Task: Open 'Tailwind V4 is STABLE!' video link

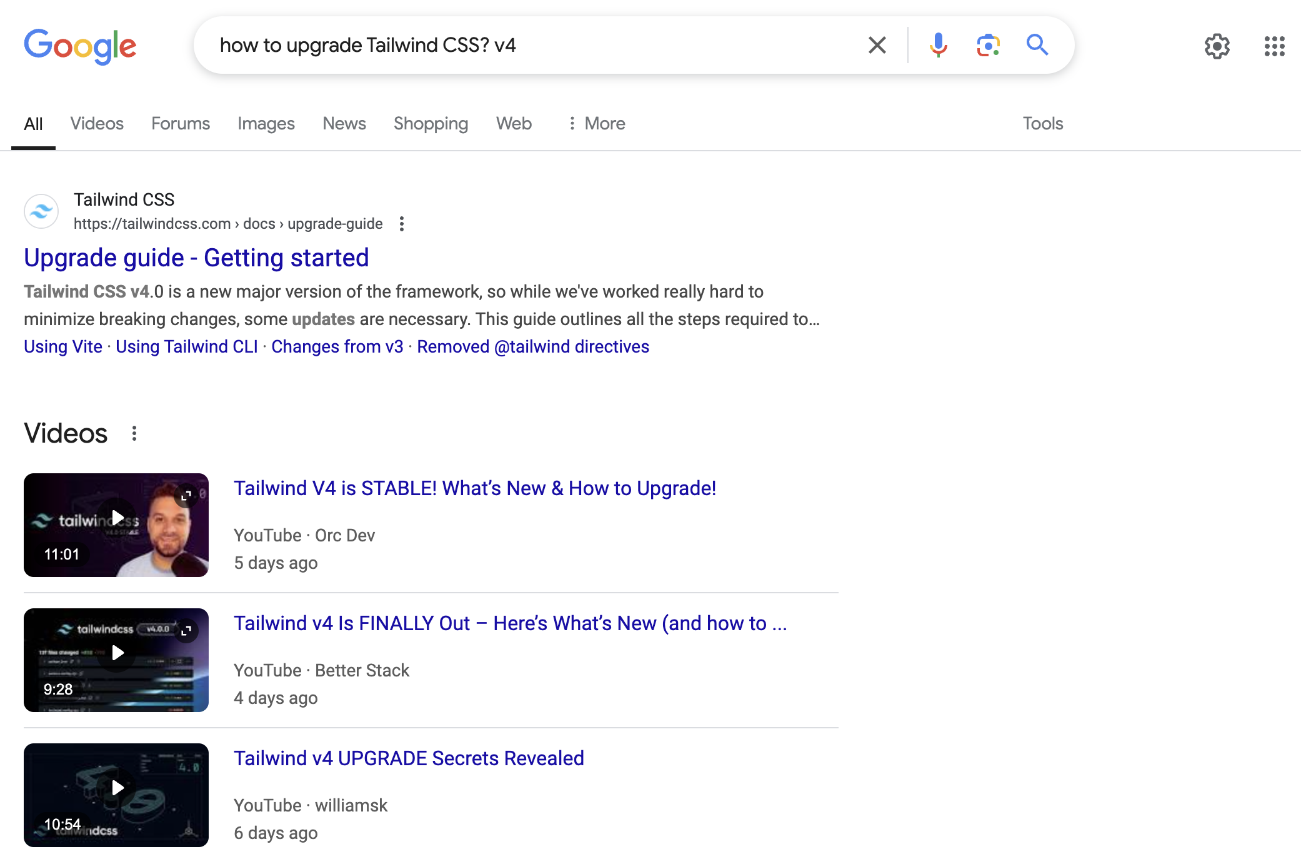Action: 475,488
